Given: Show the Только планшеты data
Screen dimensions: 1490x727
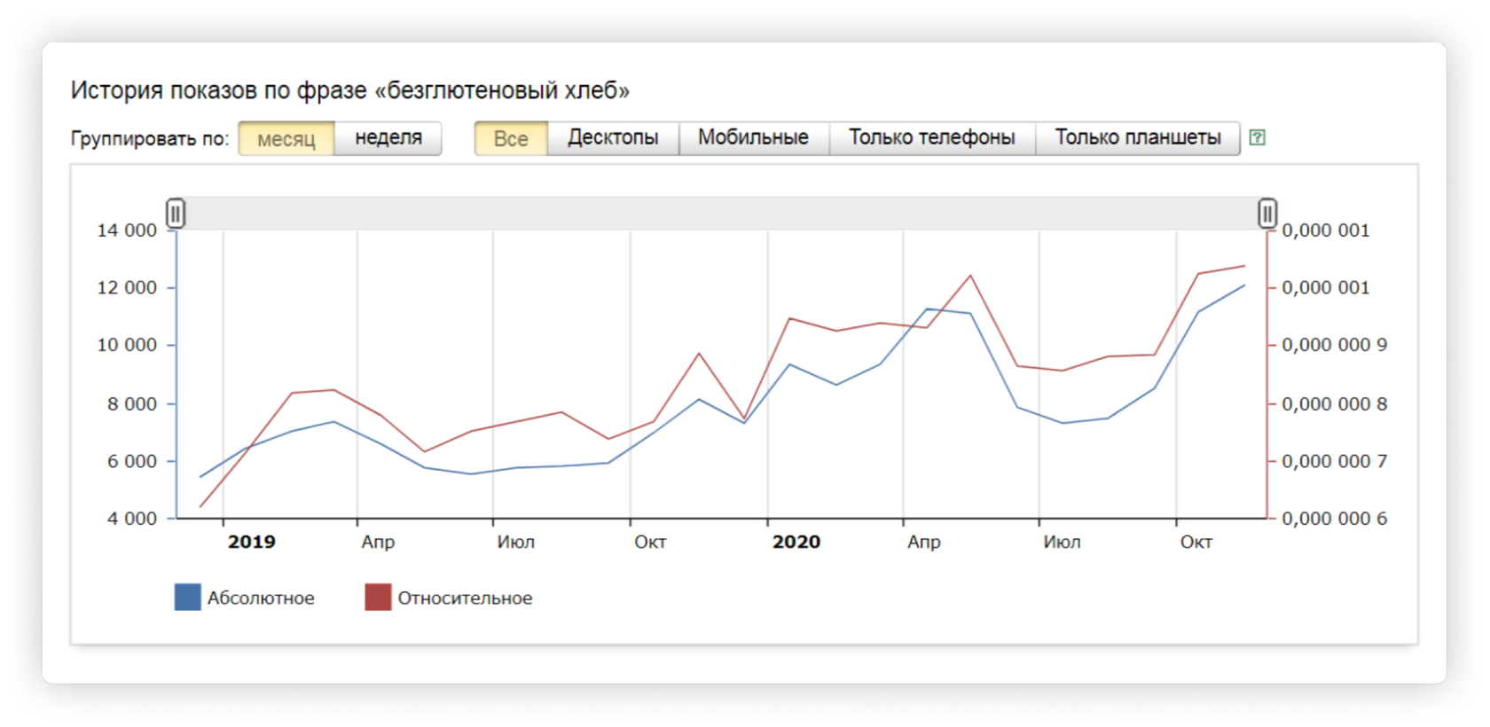Looking at the screenshot, I should (1138, 138).
